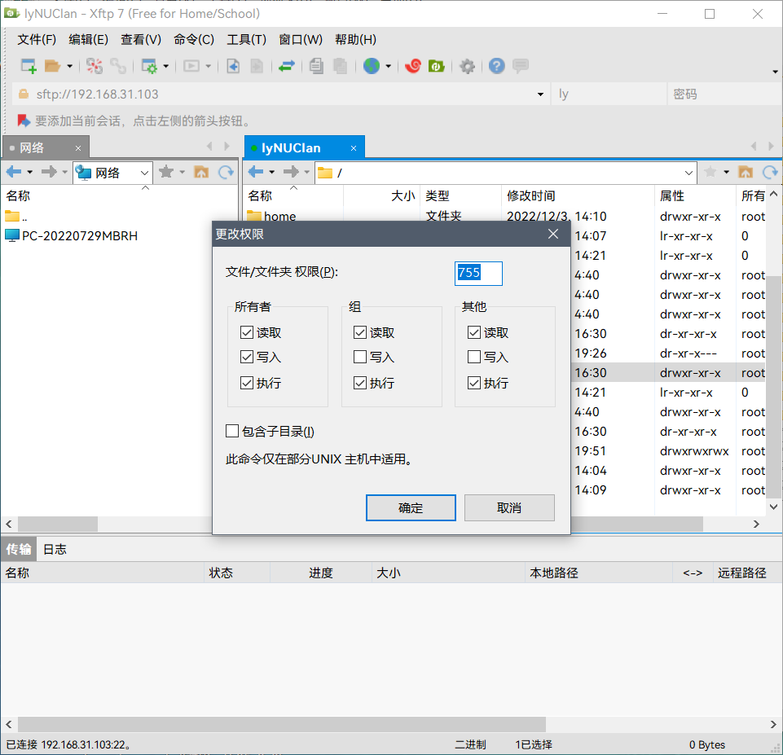Open the Open Session dropdown arrow

coord(69,66)
